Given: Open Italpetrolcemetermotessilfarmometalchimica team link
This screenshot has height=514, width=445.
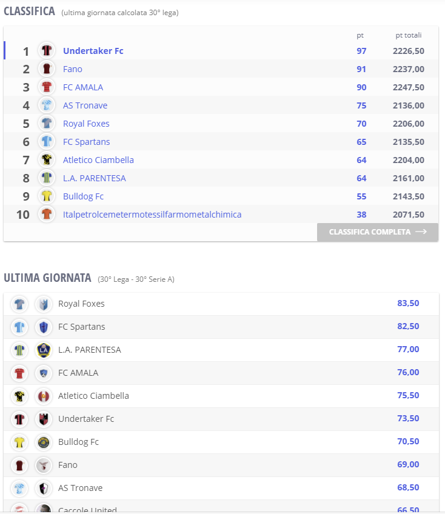Looking at the screenshot, I should [152, 215].
